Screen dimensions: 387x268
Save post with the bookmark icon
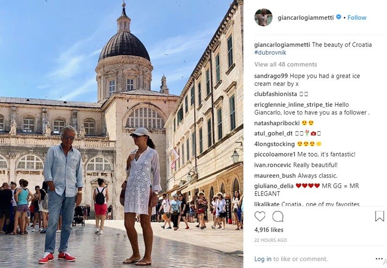pyautogui.click(x=379, y=216)
